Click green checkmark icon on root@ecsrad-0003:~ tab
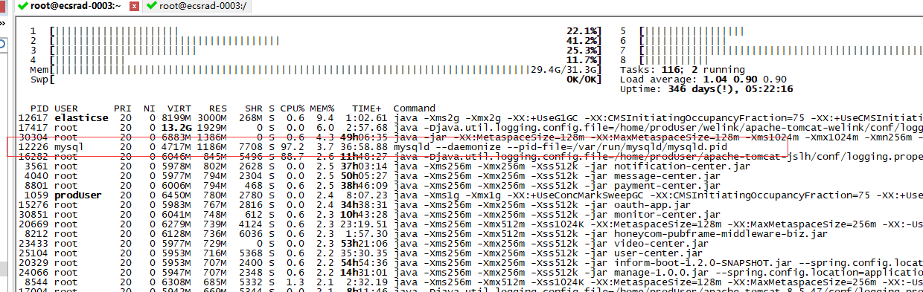 point(24,6)
